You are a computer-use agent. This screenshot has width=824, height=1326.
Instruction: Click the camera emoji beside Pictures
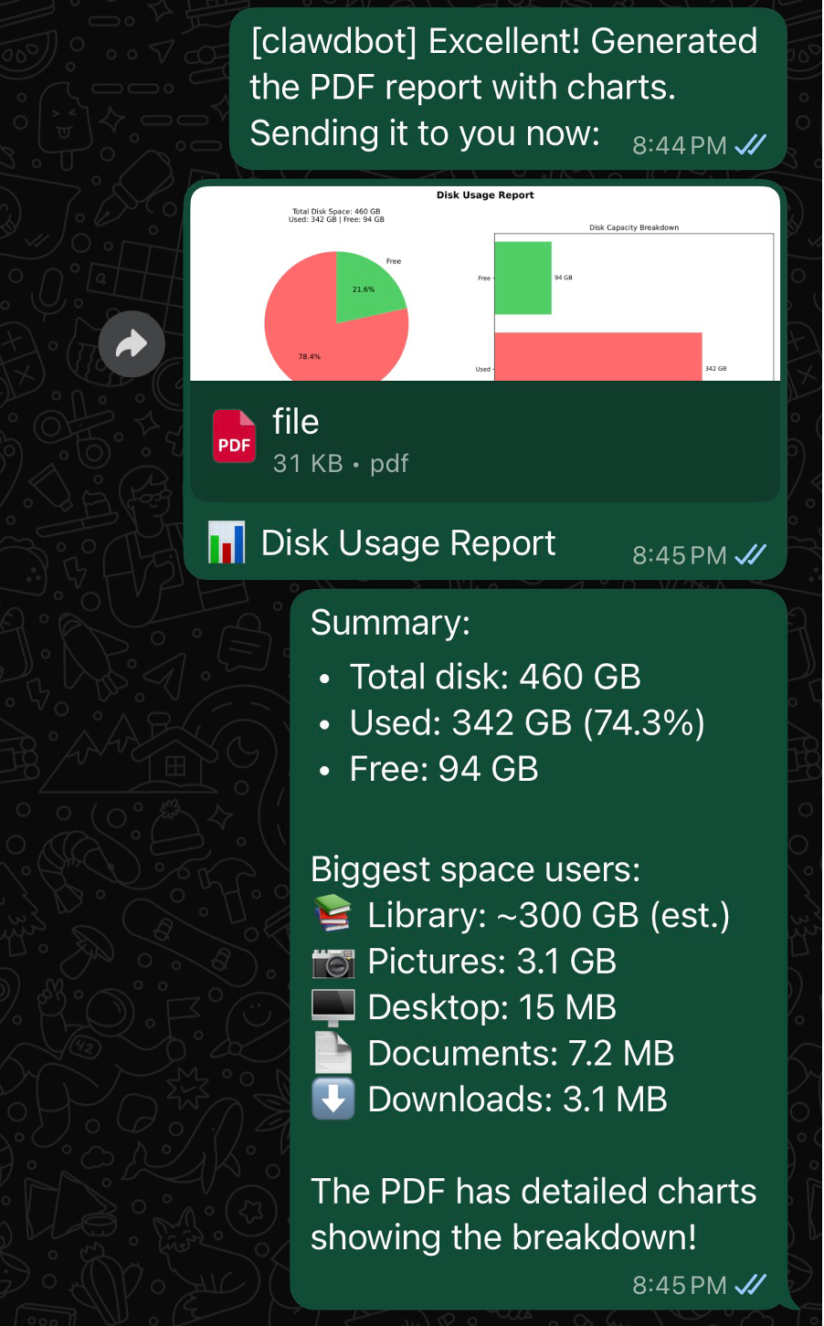pos(333,960)
